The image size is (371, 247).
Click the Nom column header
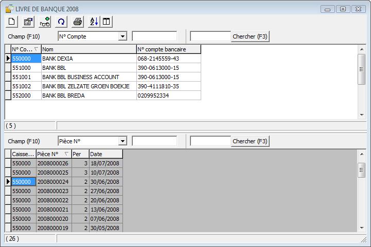89,49
